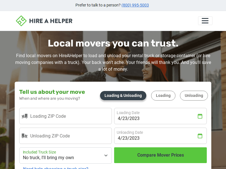The image size is (226, 169).
Task: Open the Included Truck Size dropdown
Action: click(65, 155)
